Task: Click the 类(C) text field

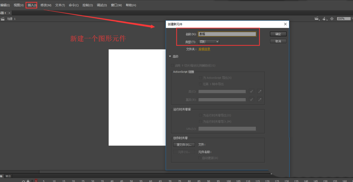Action: coord(222,92)
